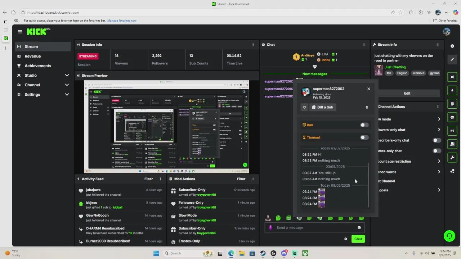
Task: Click the Manage favorites now link
Action: click(122, 21)
